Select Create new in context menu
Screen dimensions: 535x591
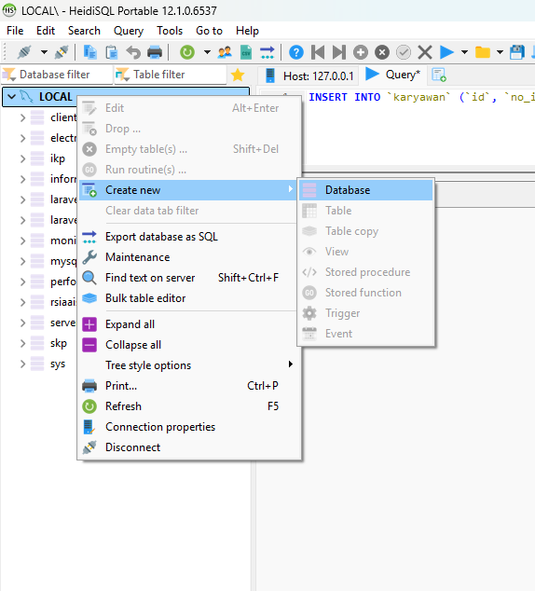(x=188, y=190)
